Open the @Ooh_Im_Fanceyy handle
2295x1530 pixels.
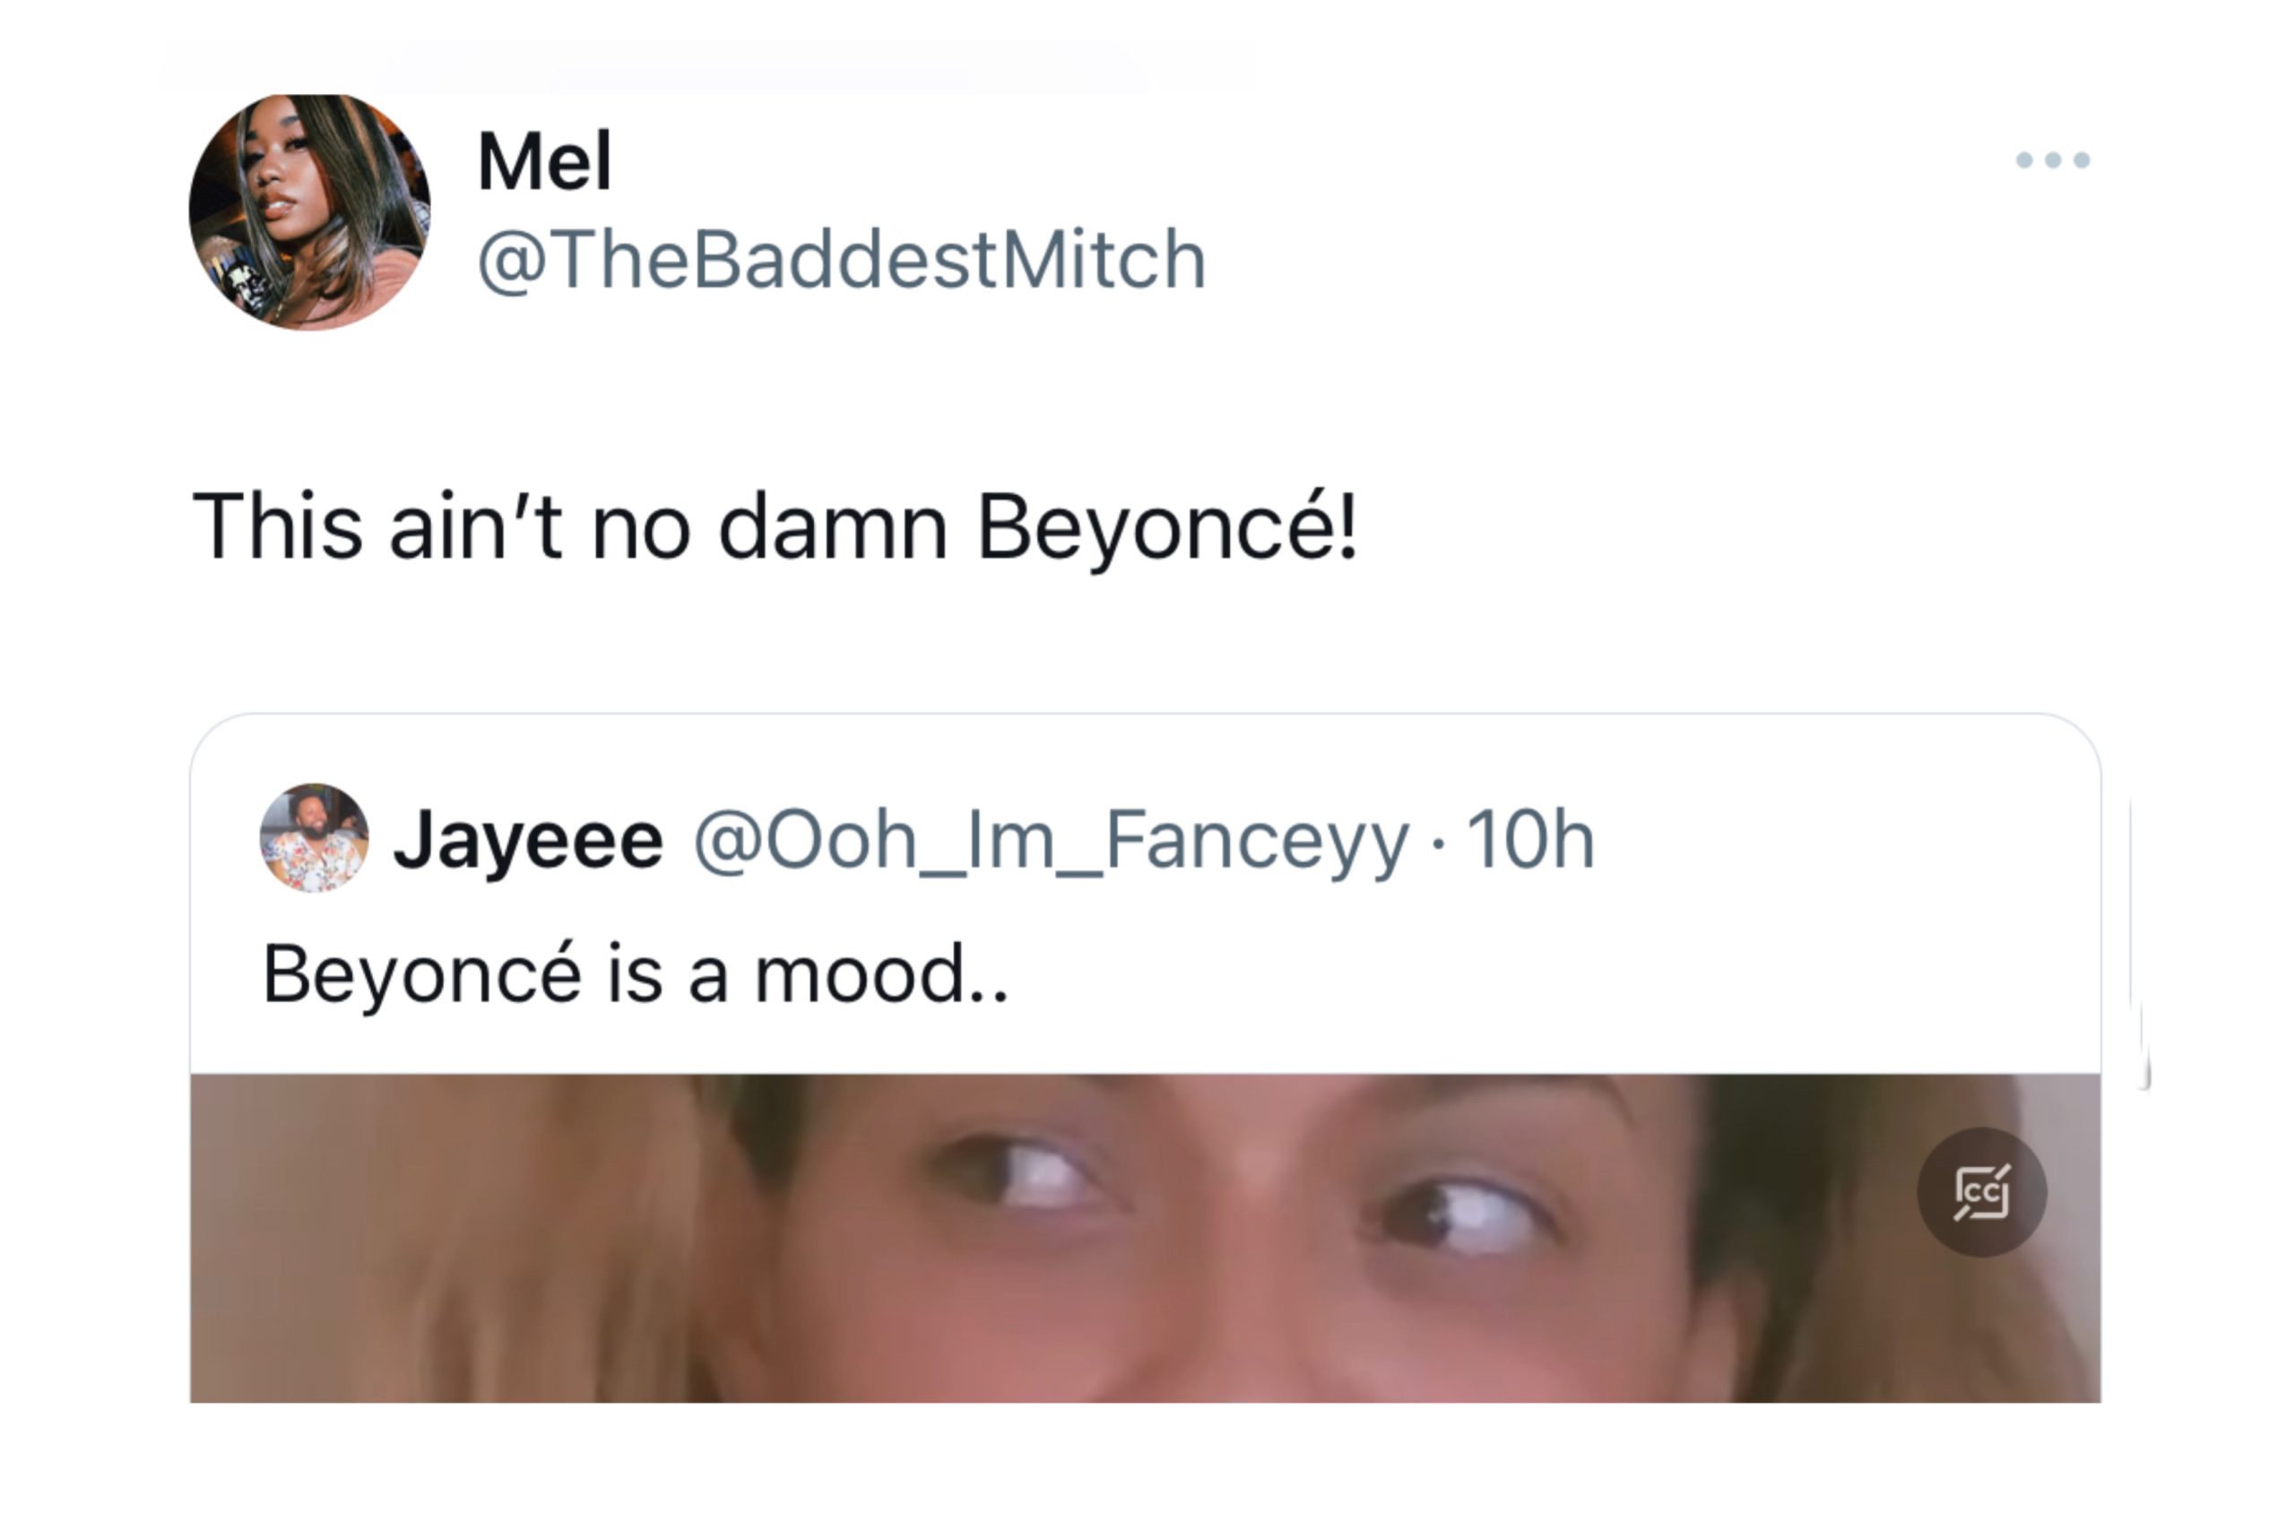(x=1051, y=840)
